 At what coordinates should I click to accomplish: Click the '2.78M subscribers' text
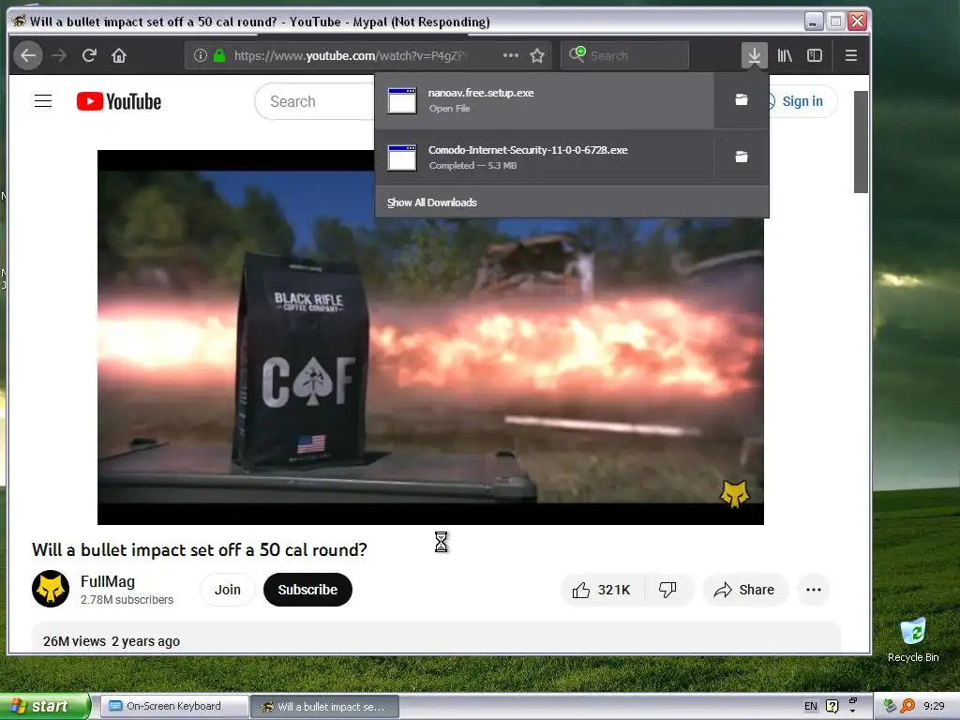click(x=127, y=600)
